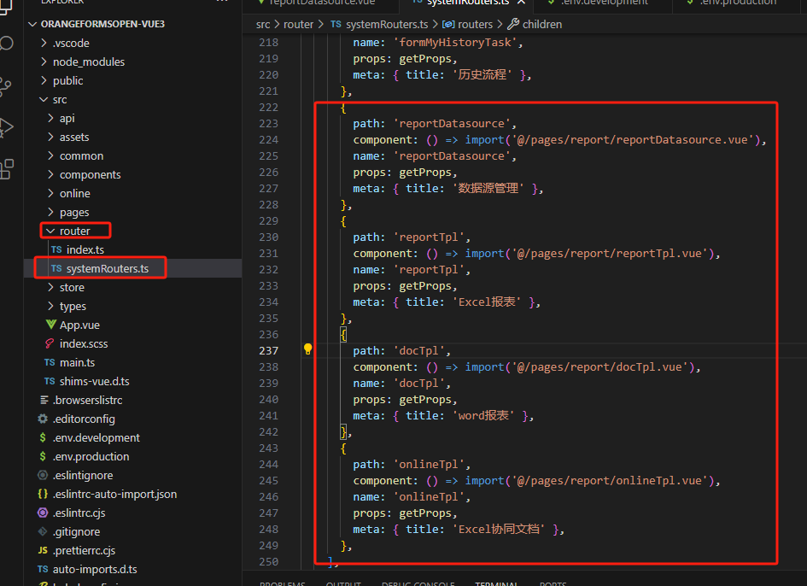Open Extensions view icon
The image size is (807, 586).
6,169
